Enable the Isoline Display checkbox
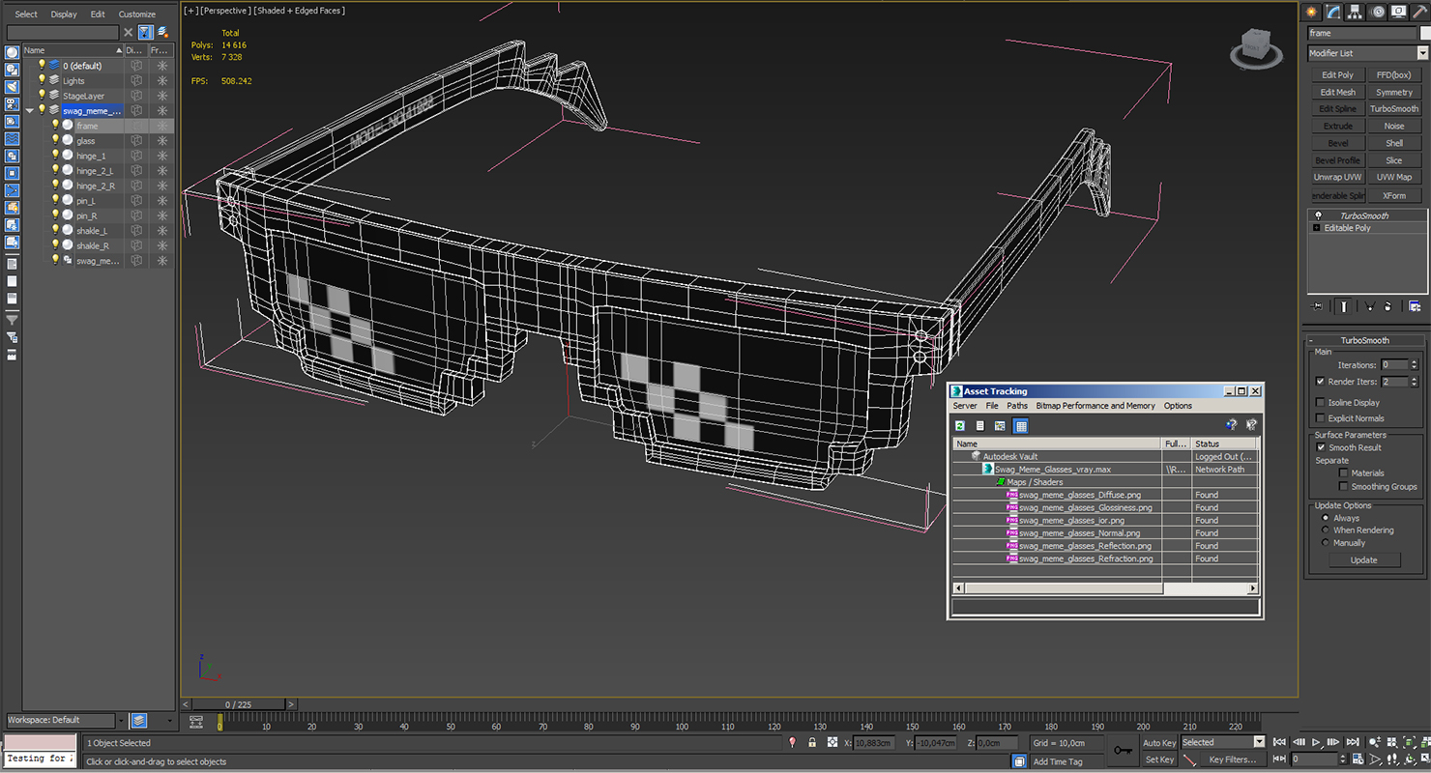 tap(1321, 402)
